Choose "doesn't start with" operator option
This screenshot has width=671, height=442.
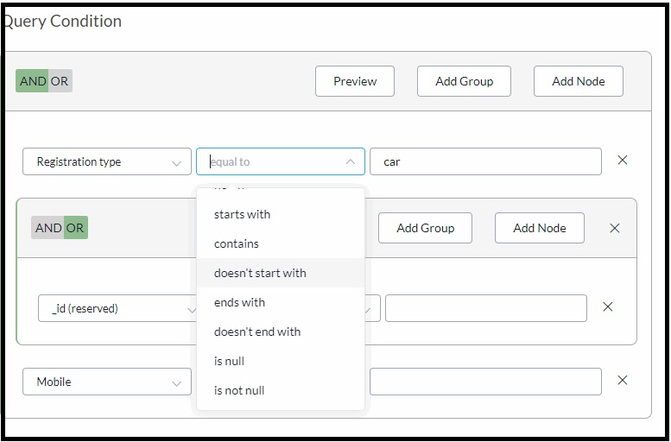pos(281,273)
